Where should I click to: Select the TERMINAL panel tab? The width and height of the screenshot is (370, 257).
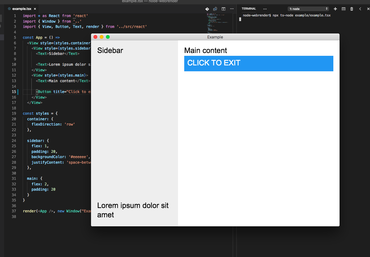coord(249,8)
